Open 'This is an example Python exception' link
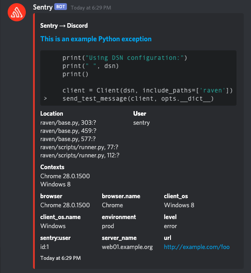The width and height of the screenshot is (251, 273). pyautogui.click(x=96, y=39)
